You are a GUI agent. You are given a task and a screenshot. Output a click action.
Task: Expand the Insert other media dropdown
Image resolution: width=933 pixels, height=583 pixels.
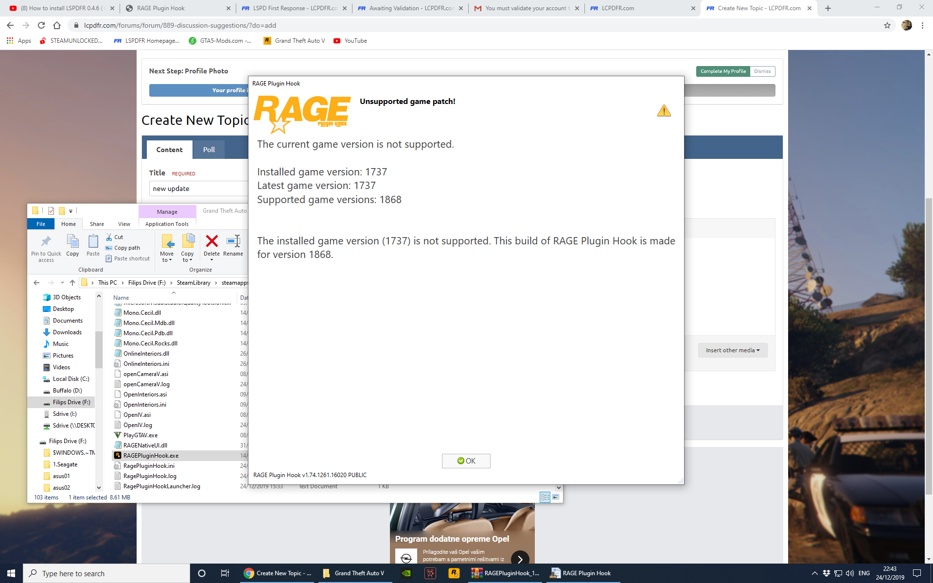click(733, 350)
